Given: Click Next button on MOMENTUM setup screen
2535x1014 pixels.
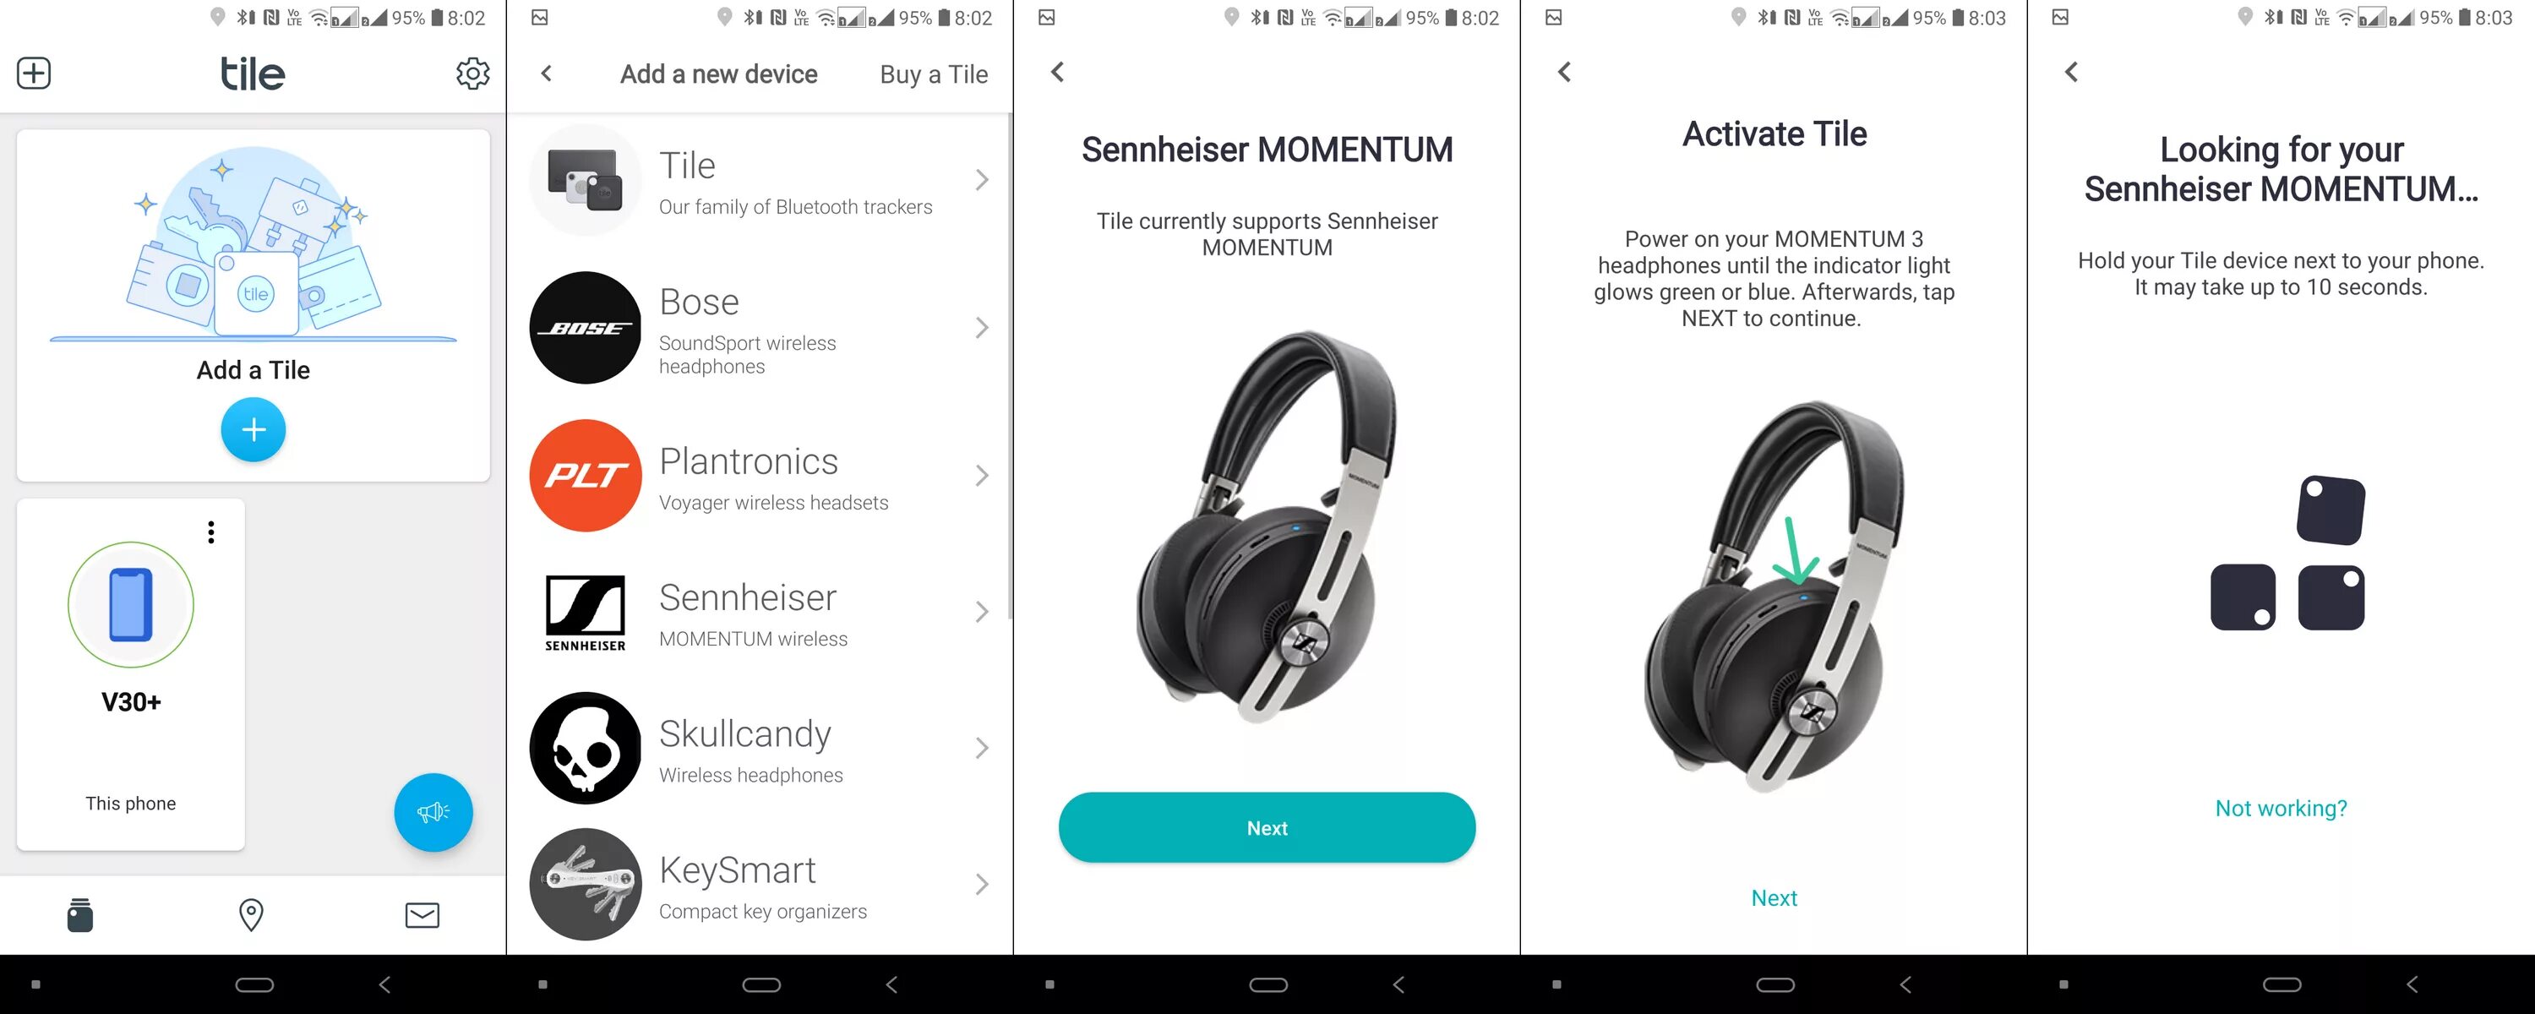Looking at the screenshot, I should point(1267,828).
